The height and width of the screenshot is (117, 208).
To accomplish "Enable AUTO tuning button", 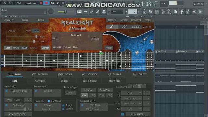I will [x=45, y=48].
